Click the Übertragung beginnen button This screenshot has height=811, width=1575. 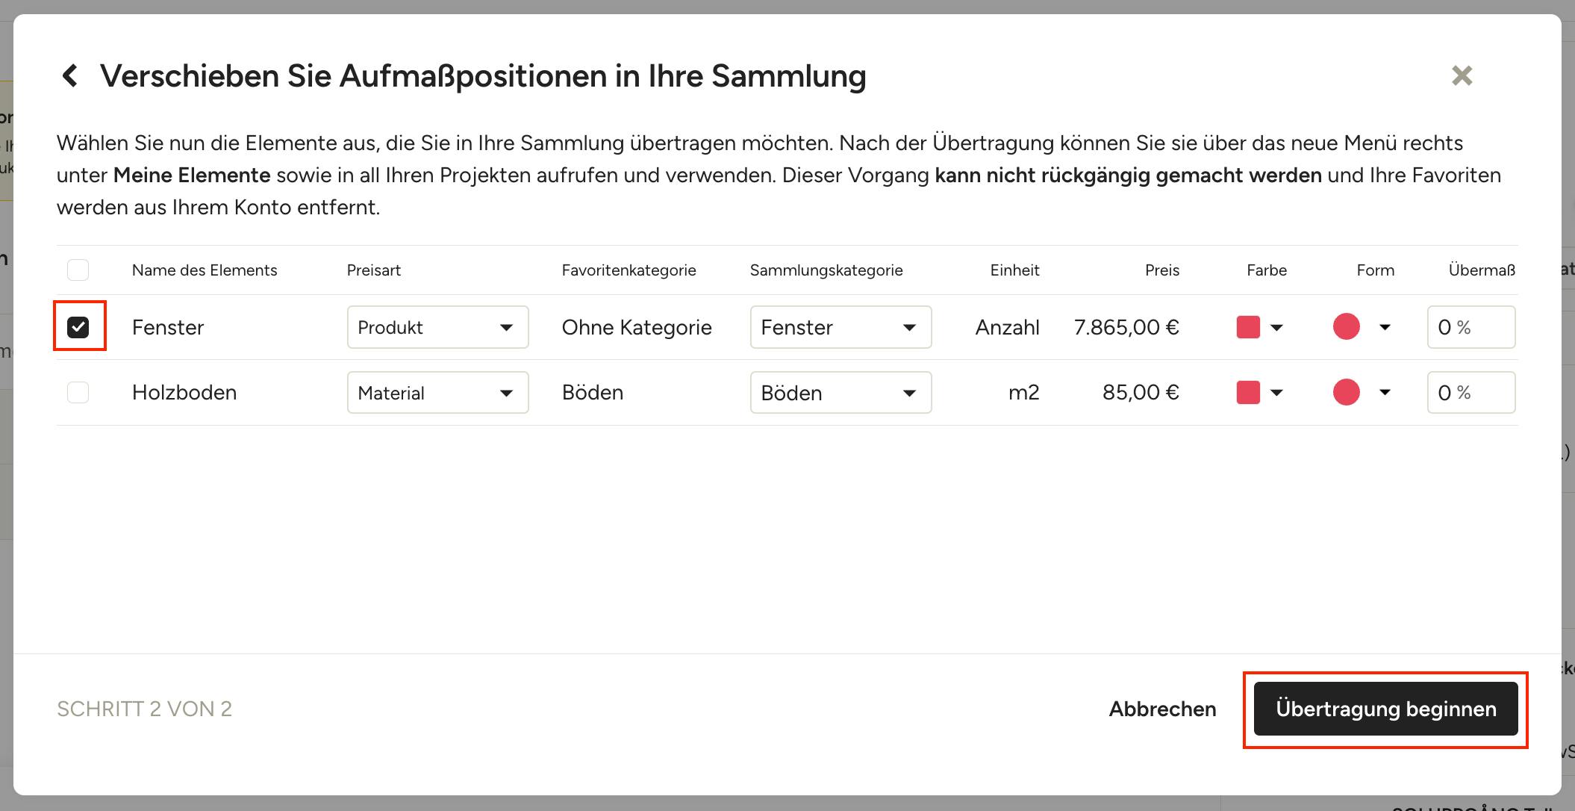click(1386, 709)
